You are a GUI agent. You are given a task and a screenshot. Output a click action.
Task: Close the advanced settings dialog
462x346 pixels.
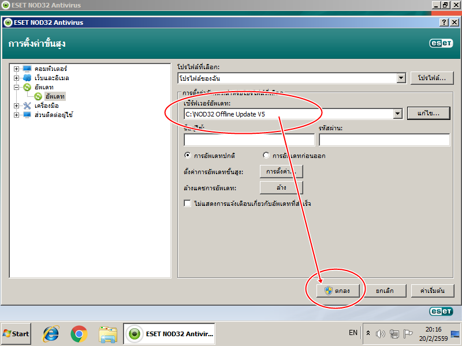pyautogui.click(x=454, y=22)
